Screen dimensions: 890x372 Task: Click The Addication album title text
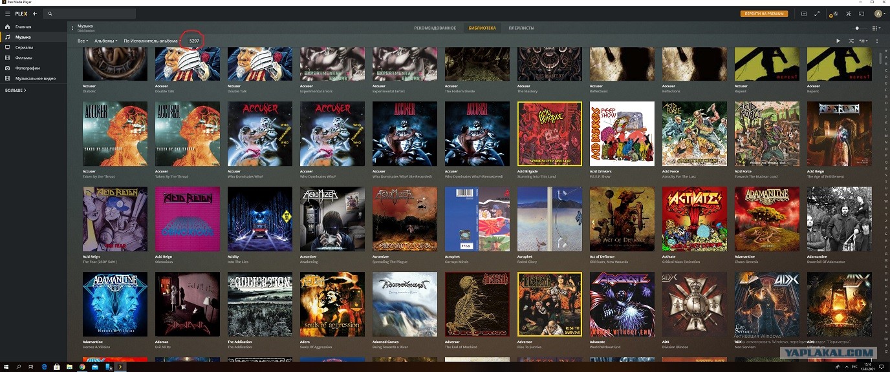[x=239, y=347]
